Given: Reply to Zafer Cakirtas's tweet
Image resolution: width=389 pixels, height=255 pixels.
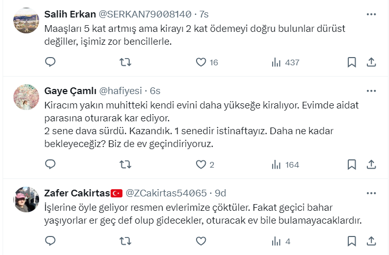Looking at the screenshot, I should [x=50, y=241].
